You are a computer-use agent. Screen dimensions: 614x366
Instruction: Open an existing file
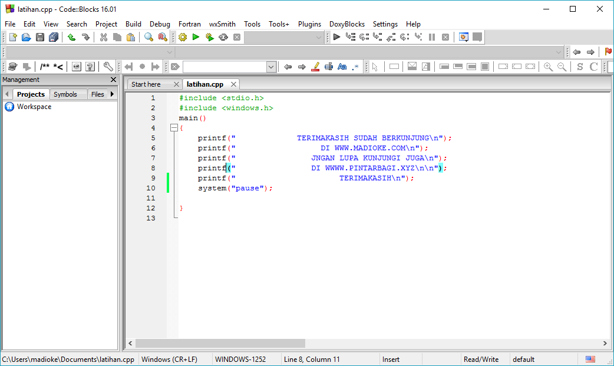(x=26, y=37)
